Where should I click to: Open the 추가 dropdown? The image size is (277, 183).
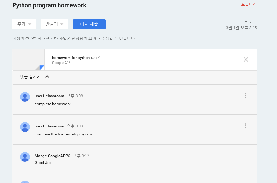point(24,24)
